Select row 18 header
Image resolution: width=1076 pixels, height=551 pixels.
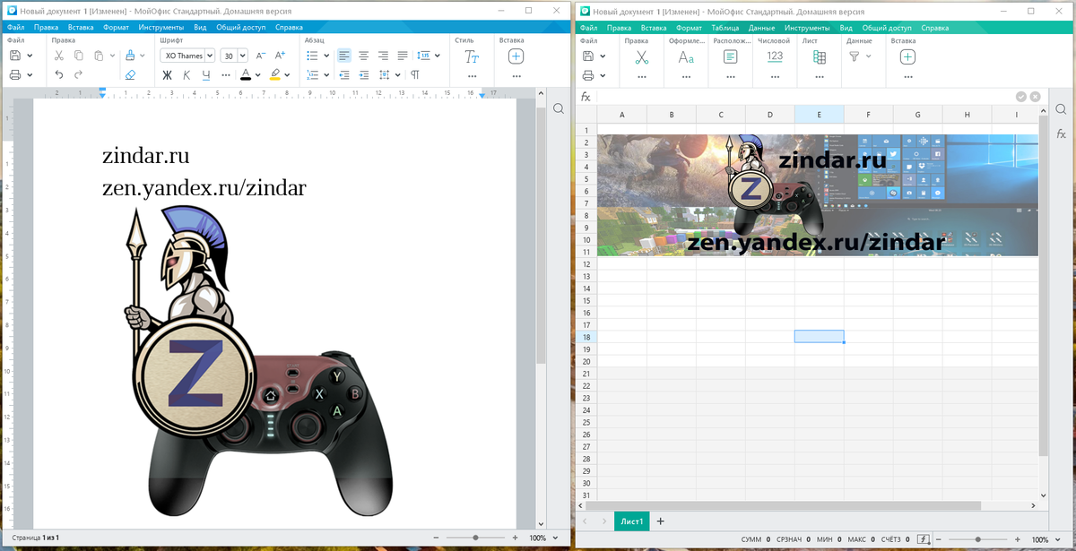click(586, 337)
